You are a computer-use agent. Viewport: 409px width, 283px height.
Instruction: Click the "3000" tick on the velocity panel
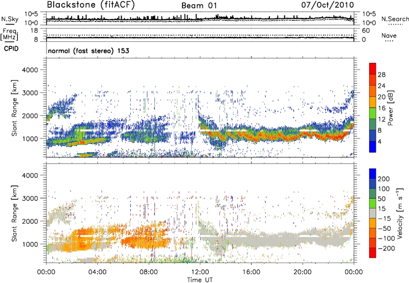click(30, 198)
